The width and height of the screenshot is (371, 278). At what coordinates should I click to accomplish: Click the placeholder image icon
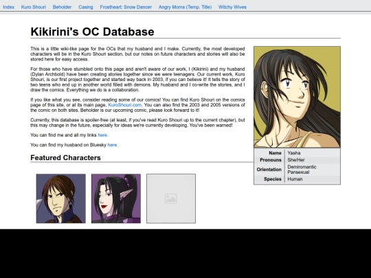coord(171,198)
